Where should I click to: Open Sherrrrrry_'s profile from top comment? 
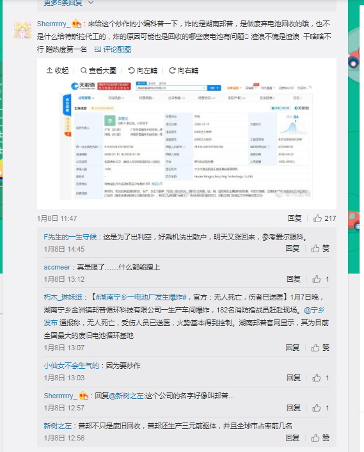[54, 24]
